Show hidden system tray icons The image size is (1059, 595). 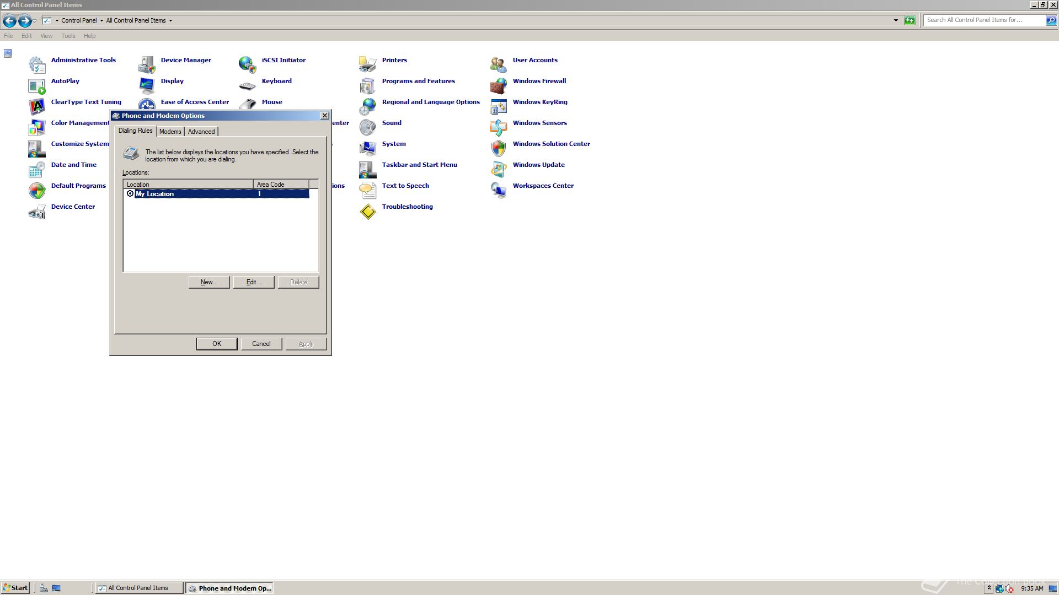(989, 588)
